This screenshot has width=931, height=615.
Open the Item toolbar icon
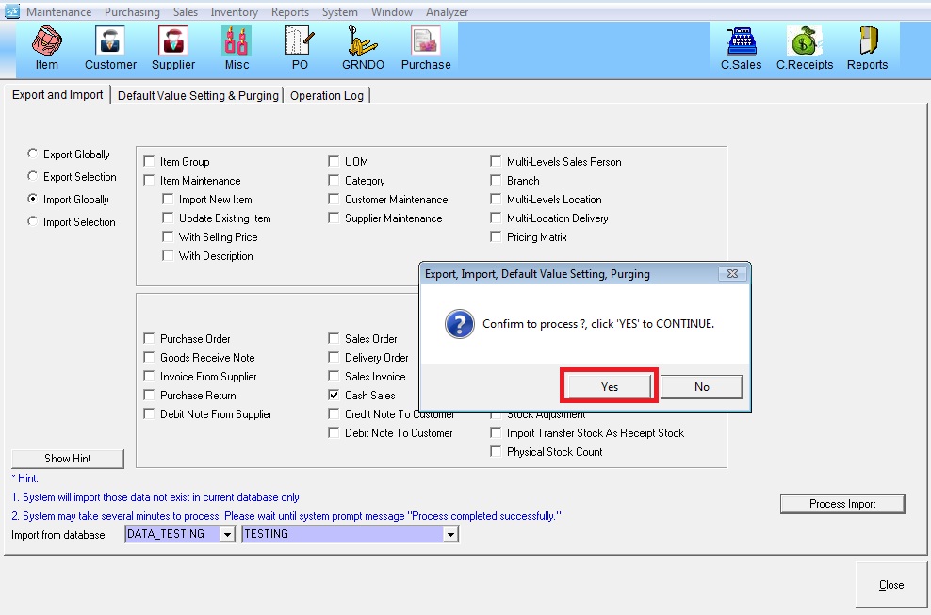(x=46, y=48)
